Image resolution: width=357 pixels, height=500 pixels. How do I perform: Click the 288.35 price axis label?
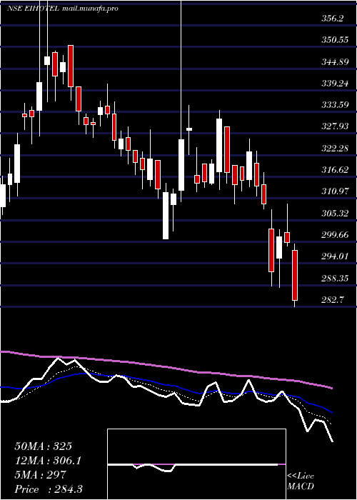pos(334,278)
